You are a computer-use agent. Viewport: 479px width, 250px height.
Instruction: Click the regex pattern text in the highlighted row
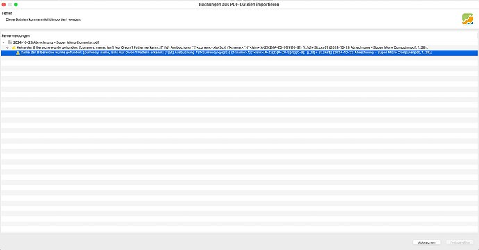coord(248,53)
